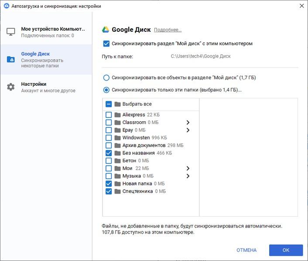Click the Aliexpress folder name
The image size is (308, 261).
(133, 114)
